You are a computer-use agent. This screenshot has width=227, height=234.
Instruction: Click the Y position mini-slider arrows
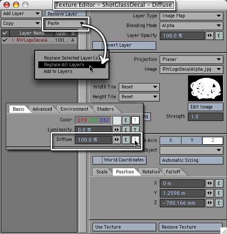[x=210, y=193]
